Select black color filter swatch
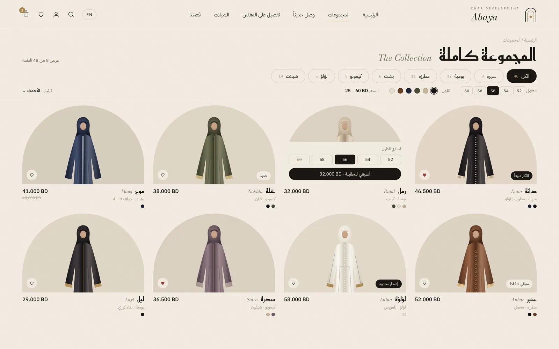This screenshot has height=349, width=559. coord(434,91)
